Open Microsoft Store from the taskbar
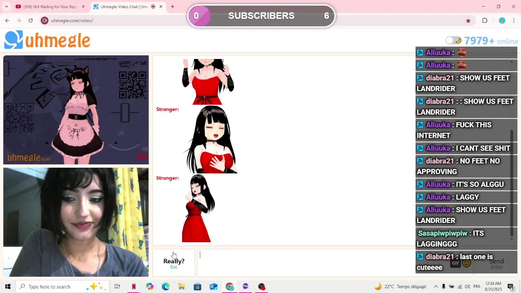This screenshot has width=521, height=293. tap(197, 286)
